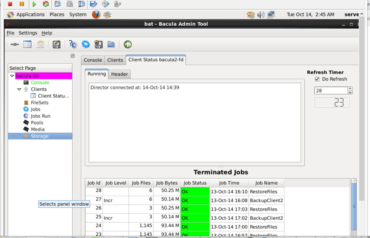The image size is (370, 238).
Task: Click the Estimate job question-gear icon
Action: click(73, 45)
